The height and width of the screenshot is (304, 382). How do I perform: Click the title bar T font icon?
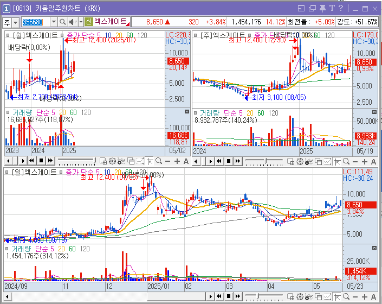point(332,8)
